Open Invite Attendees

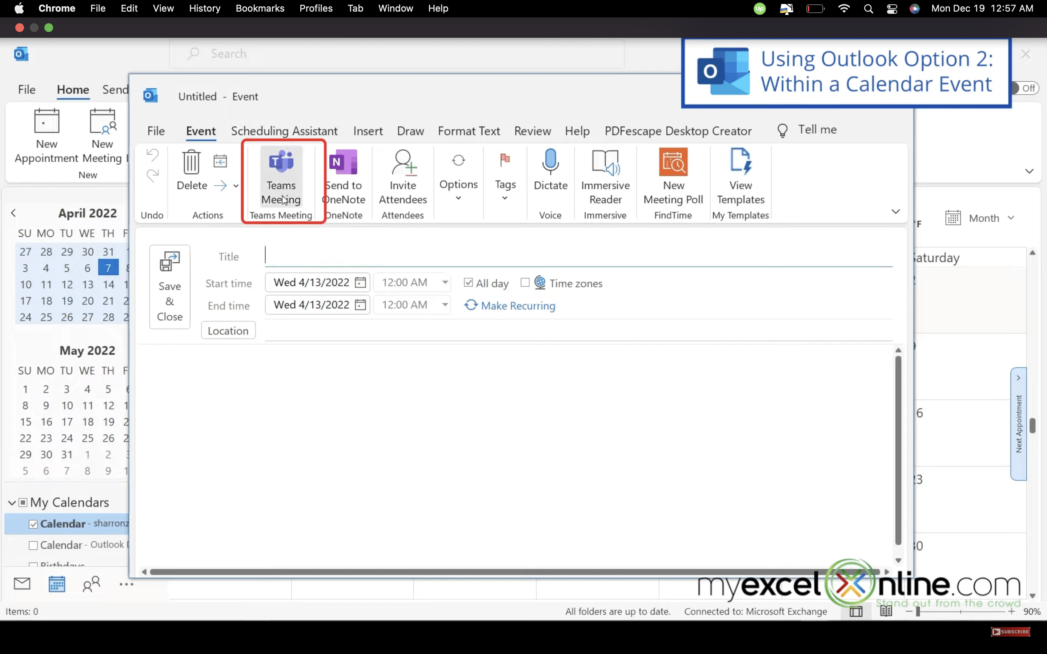(x=403, y=177)
